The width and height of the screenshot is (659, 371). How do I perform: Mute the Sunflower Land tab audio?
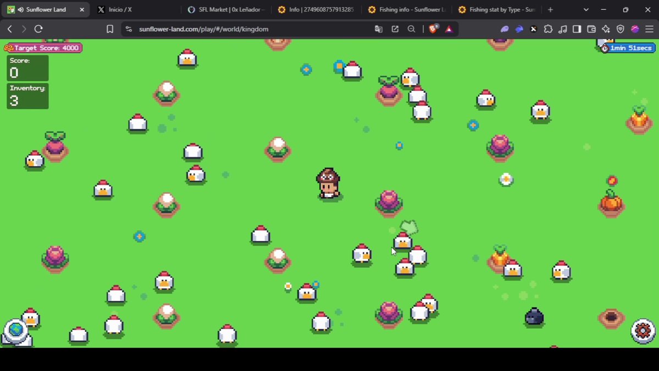click(x=20, y=9)
